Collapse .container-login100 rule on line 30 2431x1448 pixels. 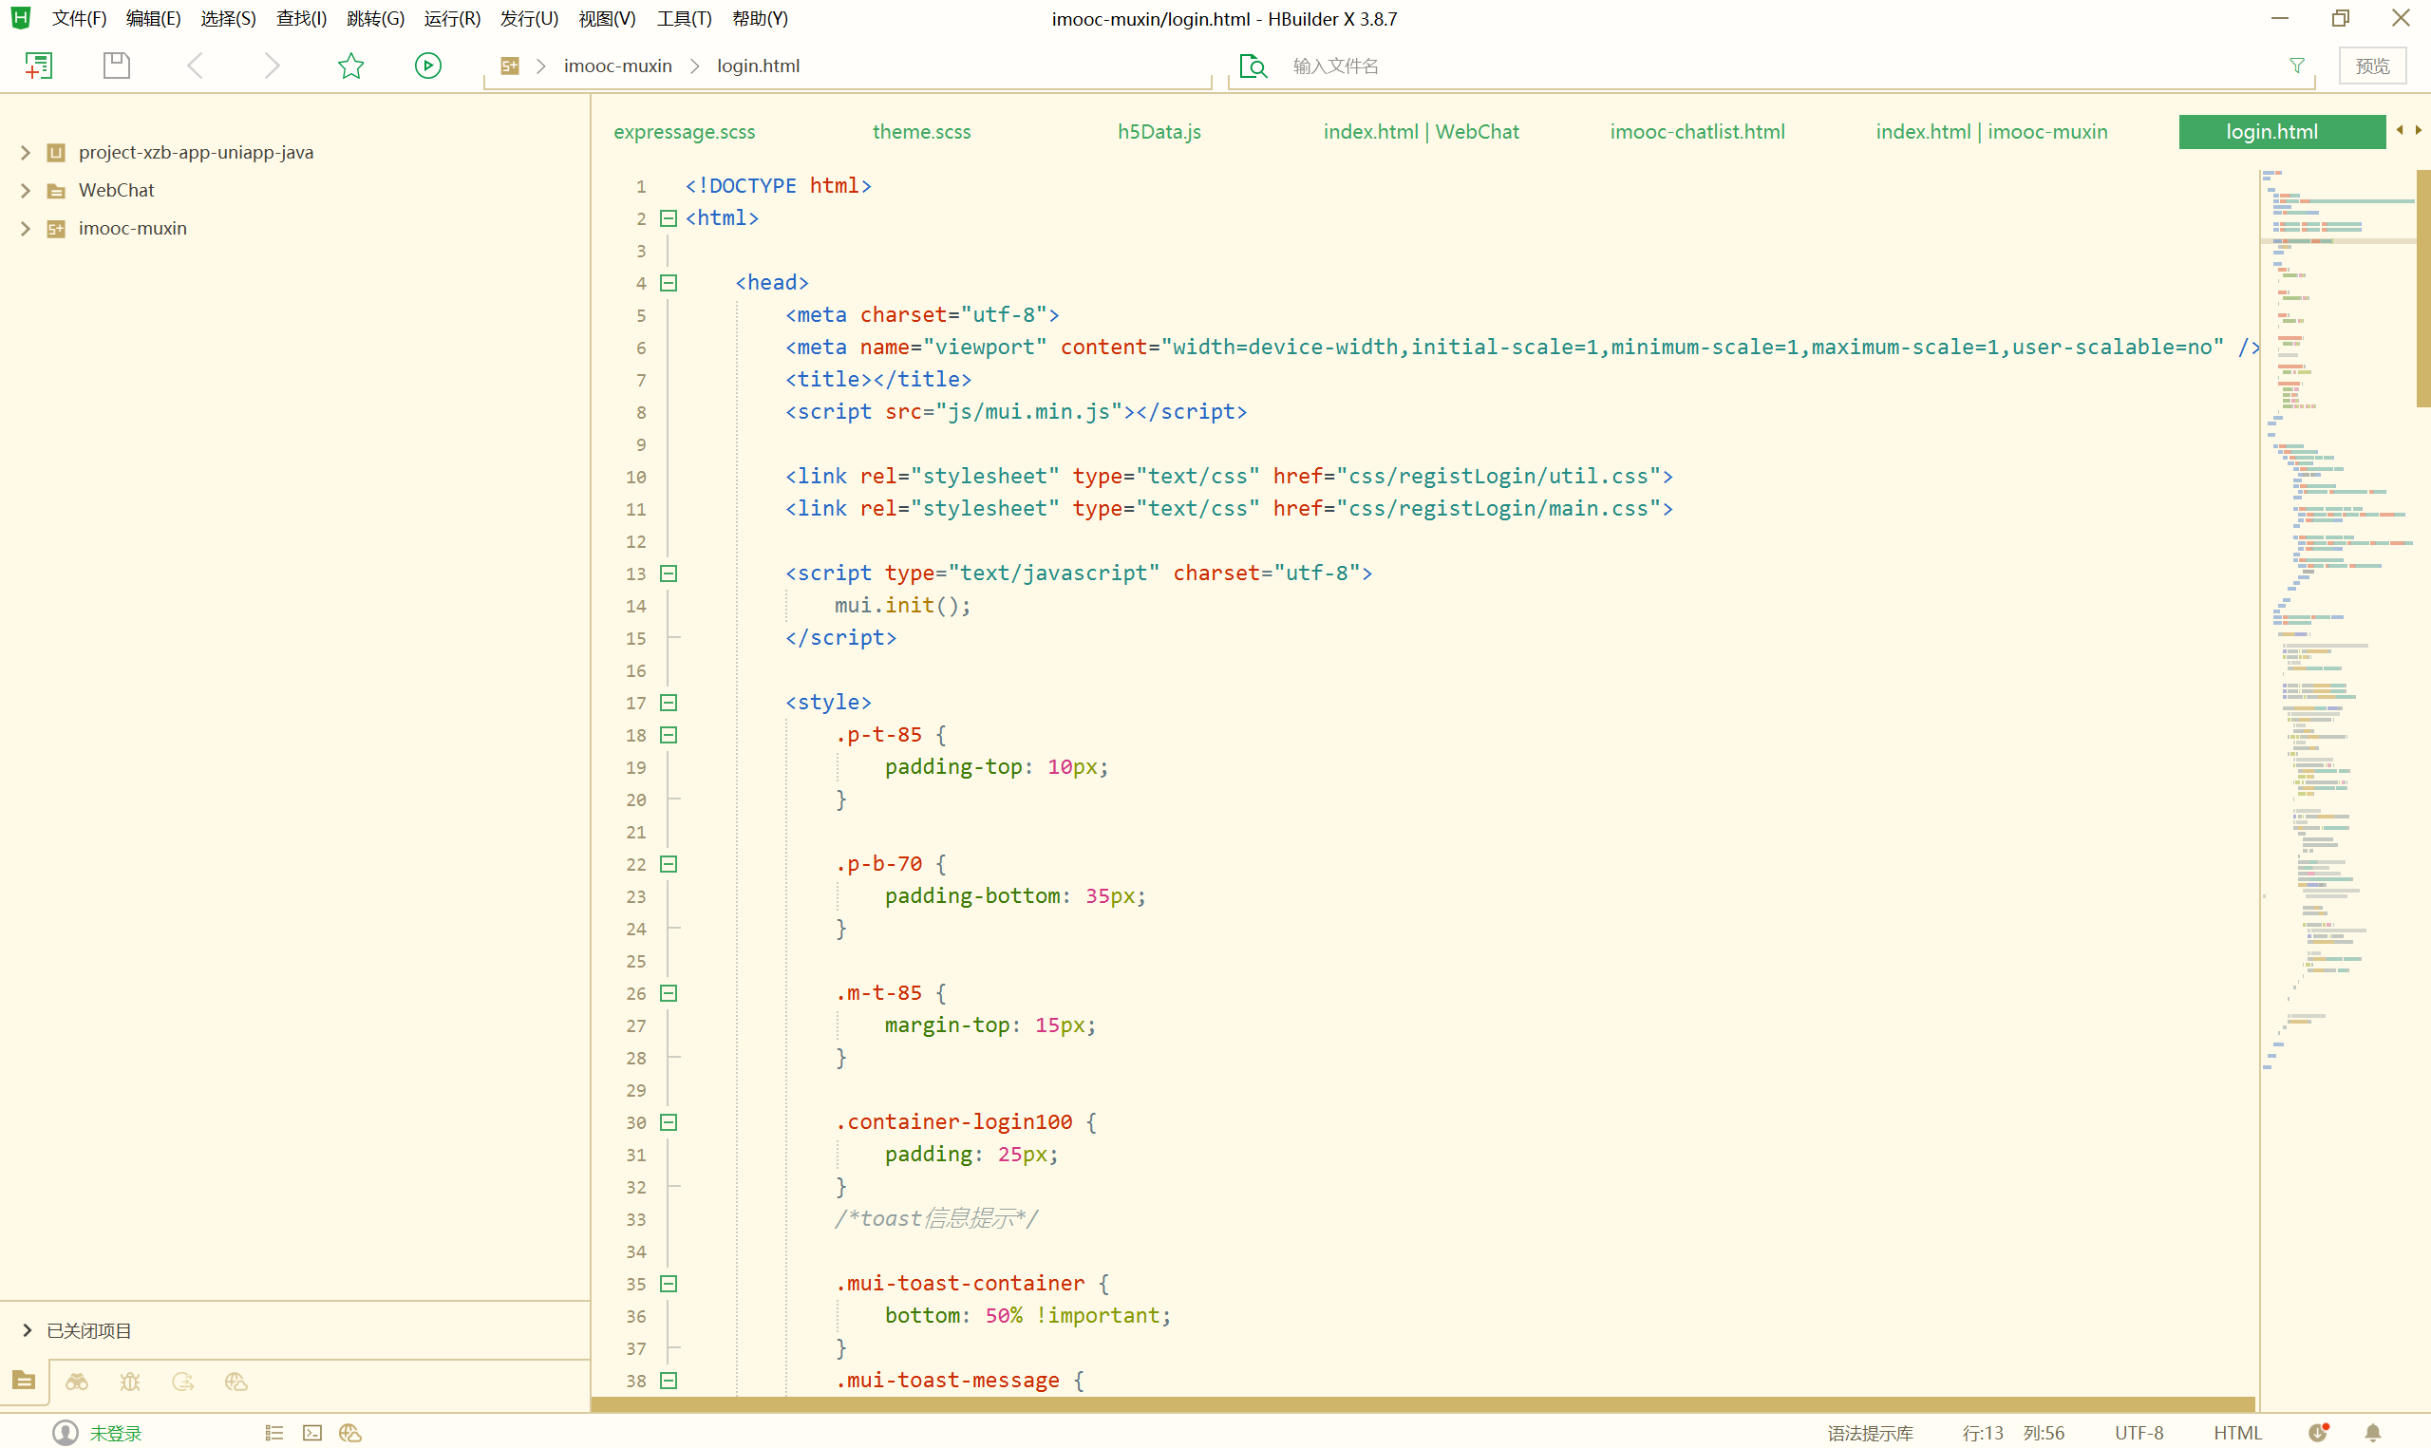(669, 1122)
